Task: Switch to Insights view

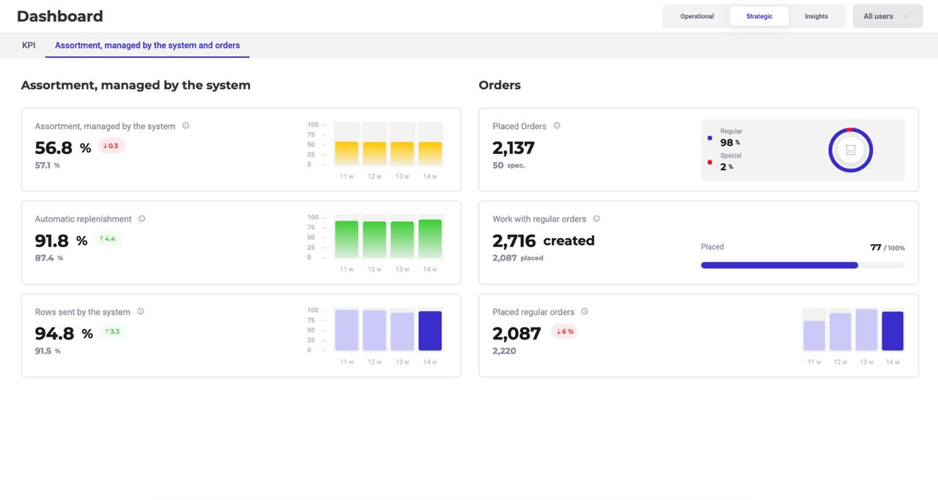Action: tap(816, 16)
